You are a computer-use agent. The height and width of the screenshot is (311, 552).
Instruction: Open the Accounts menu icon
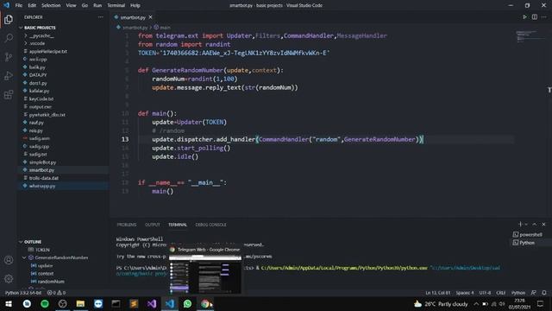pyautogui.click(x=9, y=260)
